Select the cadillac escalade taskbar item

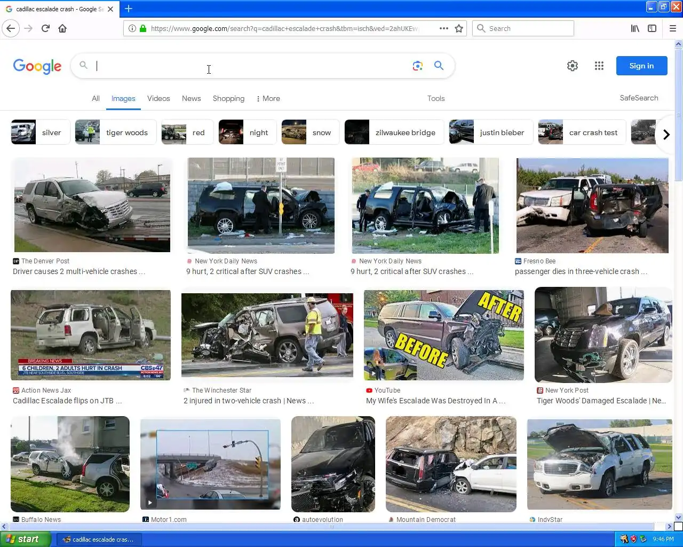click(x=98, y=540)
